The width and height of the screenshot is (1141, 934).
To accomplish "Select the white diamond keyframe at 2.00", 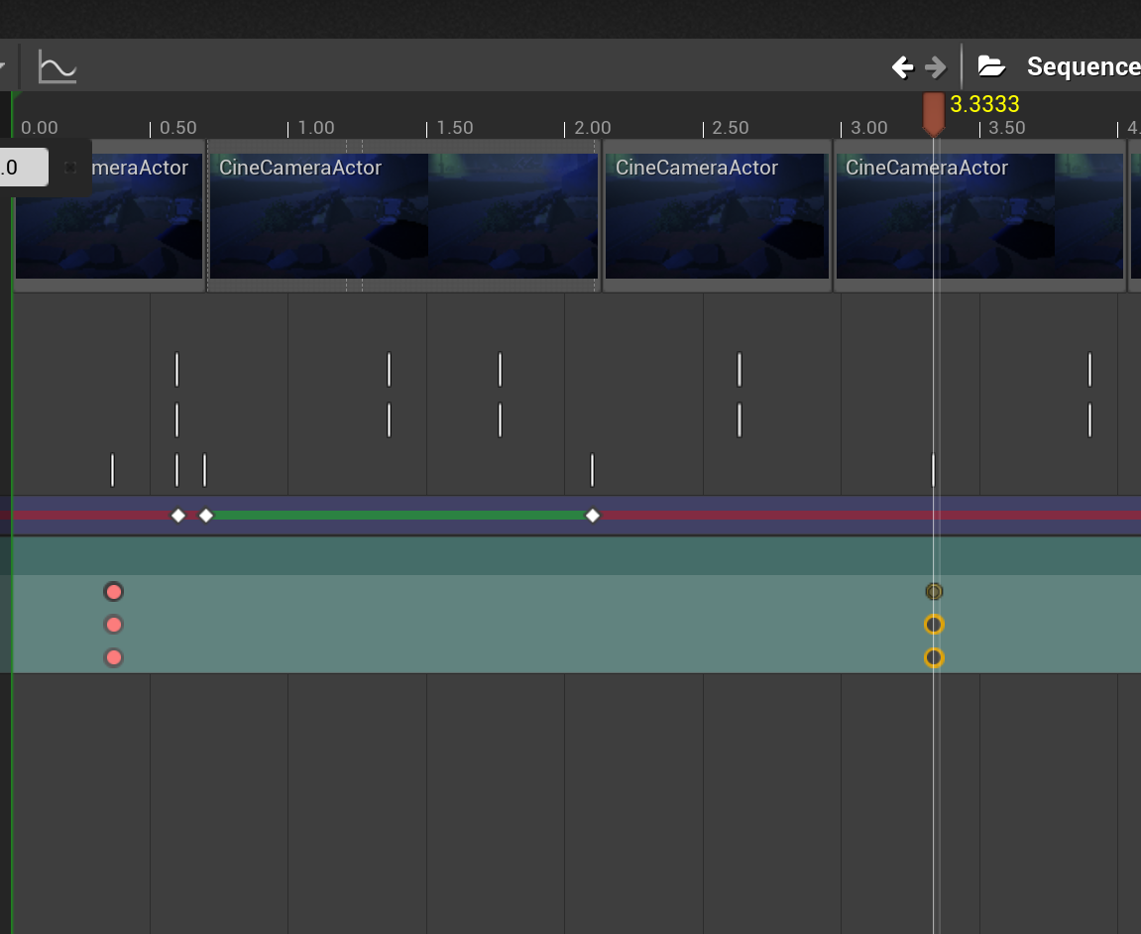I will (593, 515).
